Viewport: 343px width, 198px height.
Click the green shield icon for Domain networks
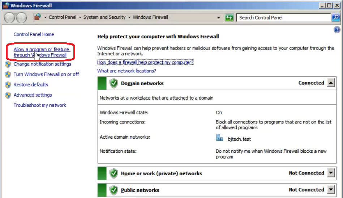114,83
